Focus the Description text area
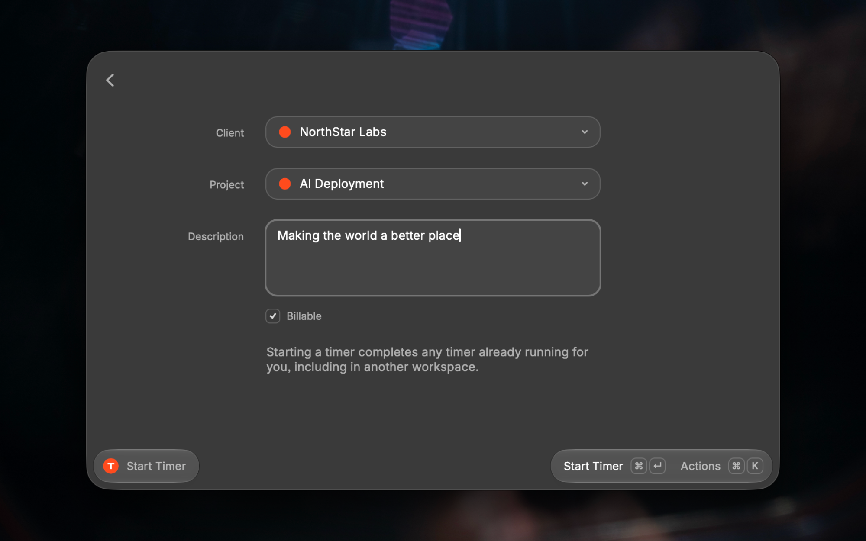Screen dimensions: 866x541 point(433,258)
